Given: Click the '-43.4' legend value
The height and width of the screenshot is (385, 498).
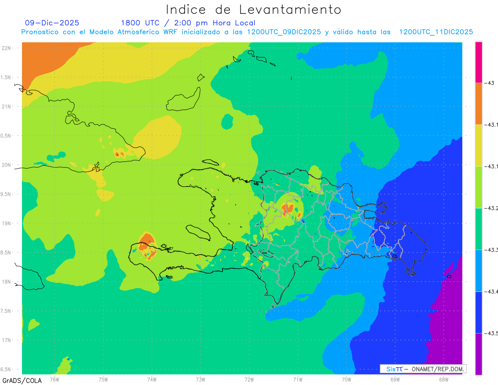Looking at the screenshot, I should (x=492, y=292).
